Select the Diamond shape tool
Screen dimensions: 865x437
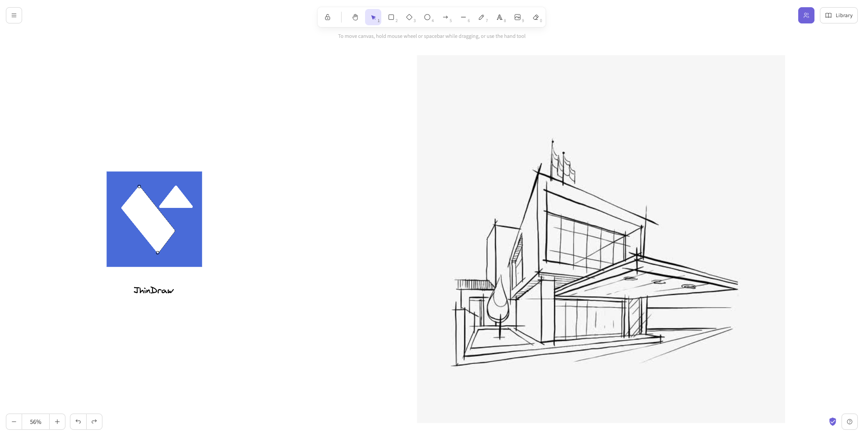click(409, 17)
